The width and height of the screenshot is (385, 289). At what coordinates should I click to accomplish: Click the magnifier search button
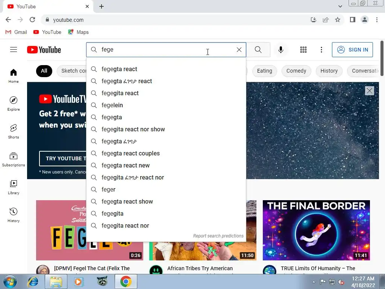point(258,50)
